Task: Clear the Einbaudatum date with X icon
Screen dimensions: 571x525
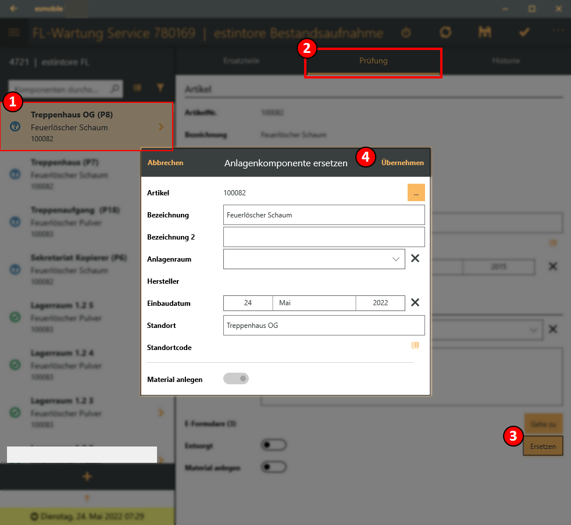Action: [415, 302]
